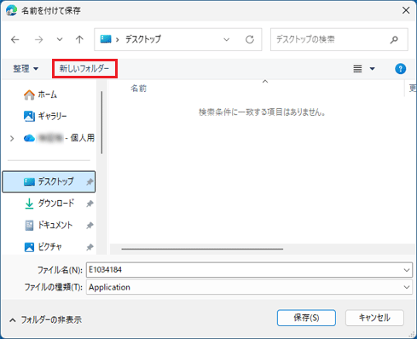Click the デスクトップの検索 search box

pyautogui.click(x=339, y=39)
